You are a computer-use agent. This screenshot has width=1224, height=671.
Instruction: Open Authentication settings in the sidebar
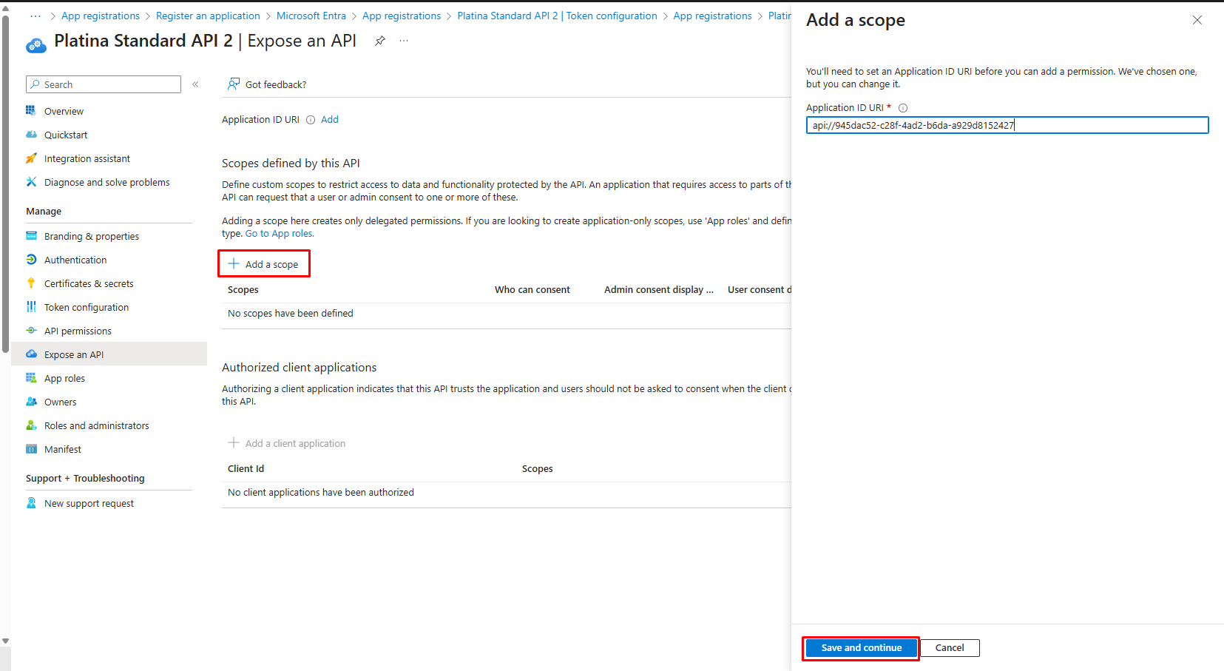[74, 260]
